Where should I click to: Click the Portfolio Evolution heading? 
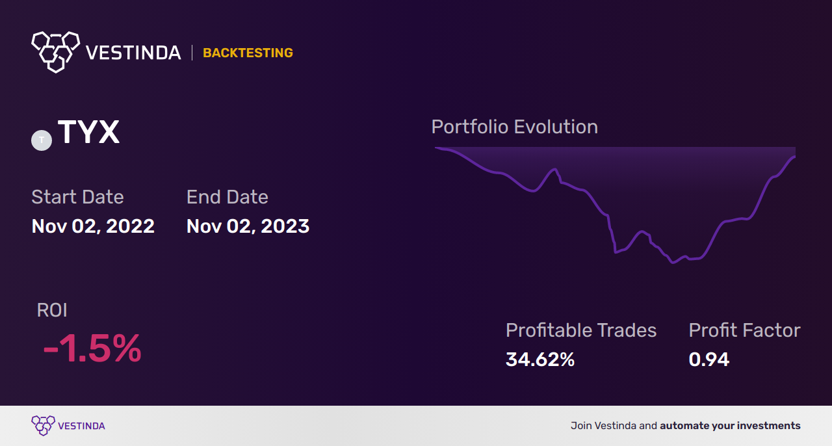coord(514,127)
